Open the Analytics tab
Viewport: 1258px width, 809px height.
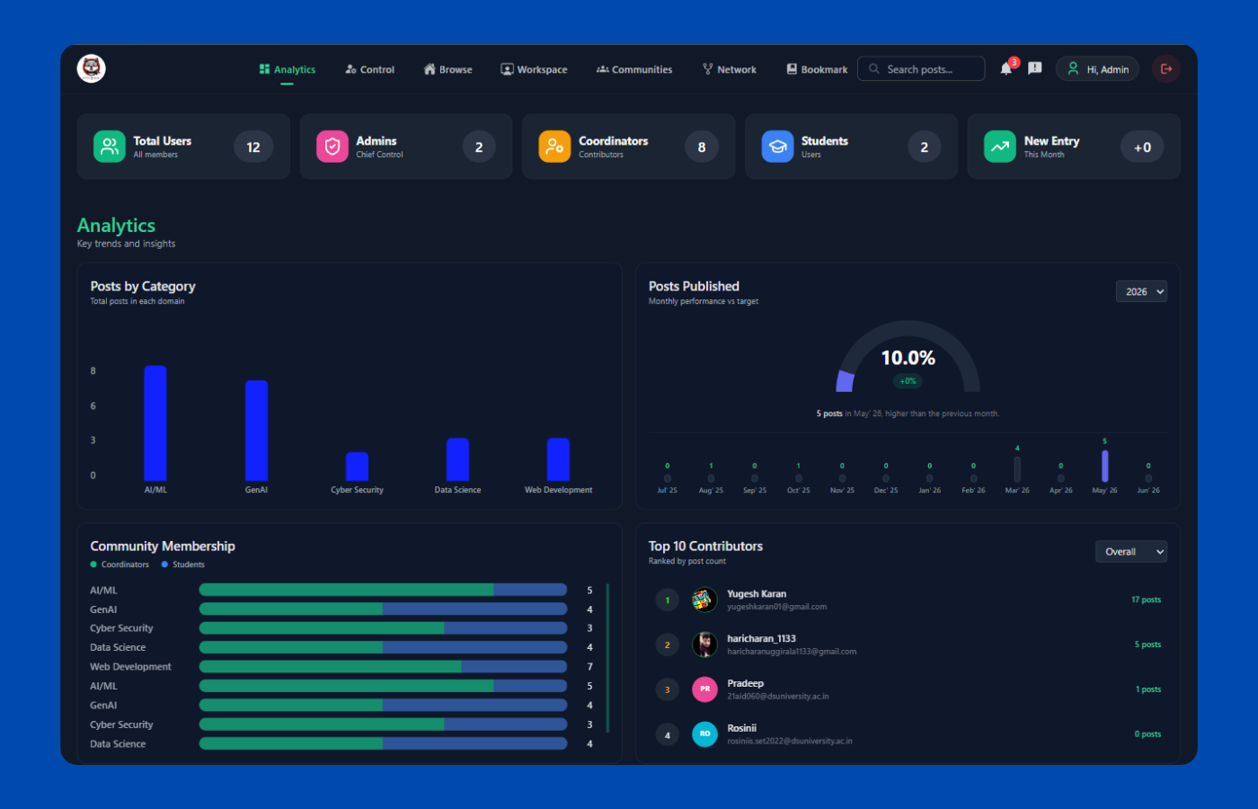point(288,69)
